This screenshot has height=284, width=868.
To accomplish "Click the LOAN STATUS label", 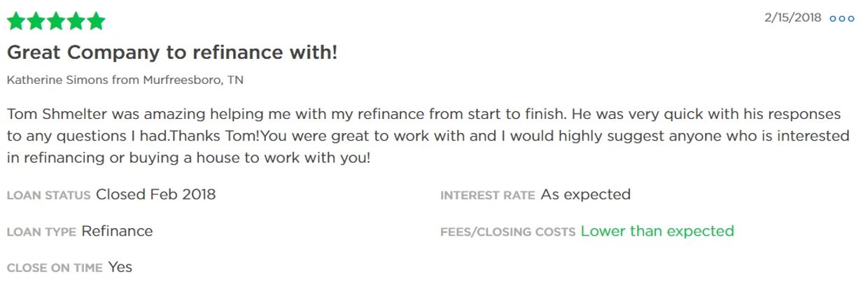I will point(48,195).
